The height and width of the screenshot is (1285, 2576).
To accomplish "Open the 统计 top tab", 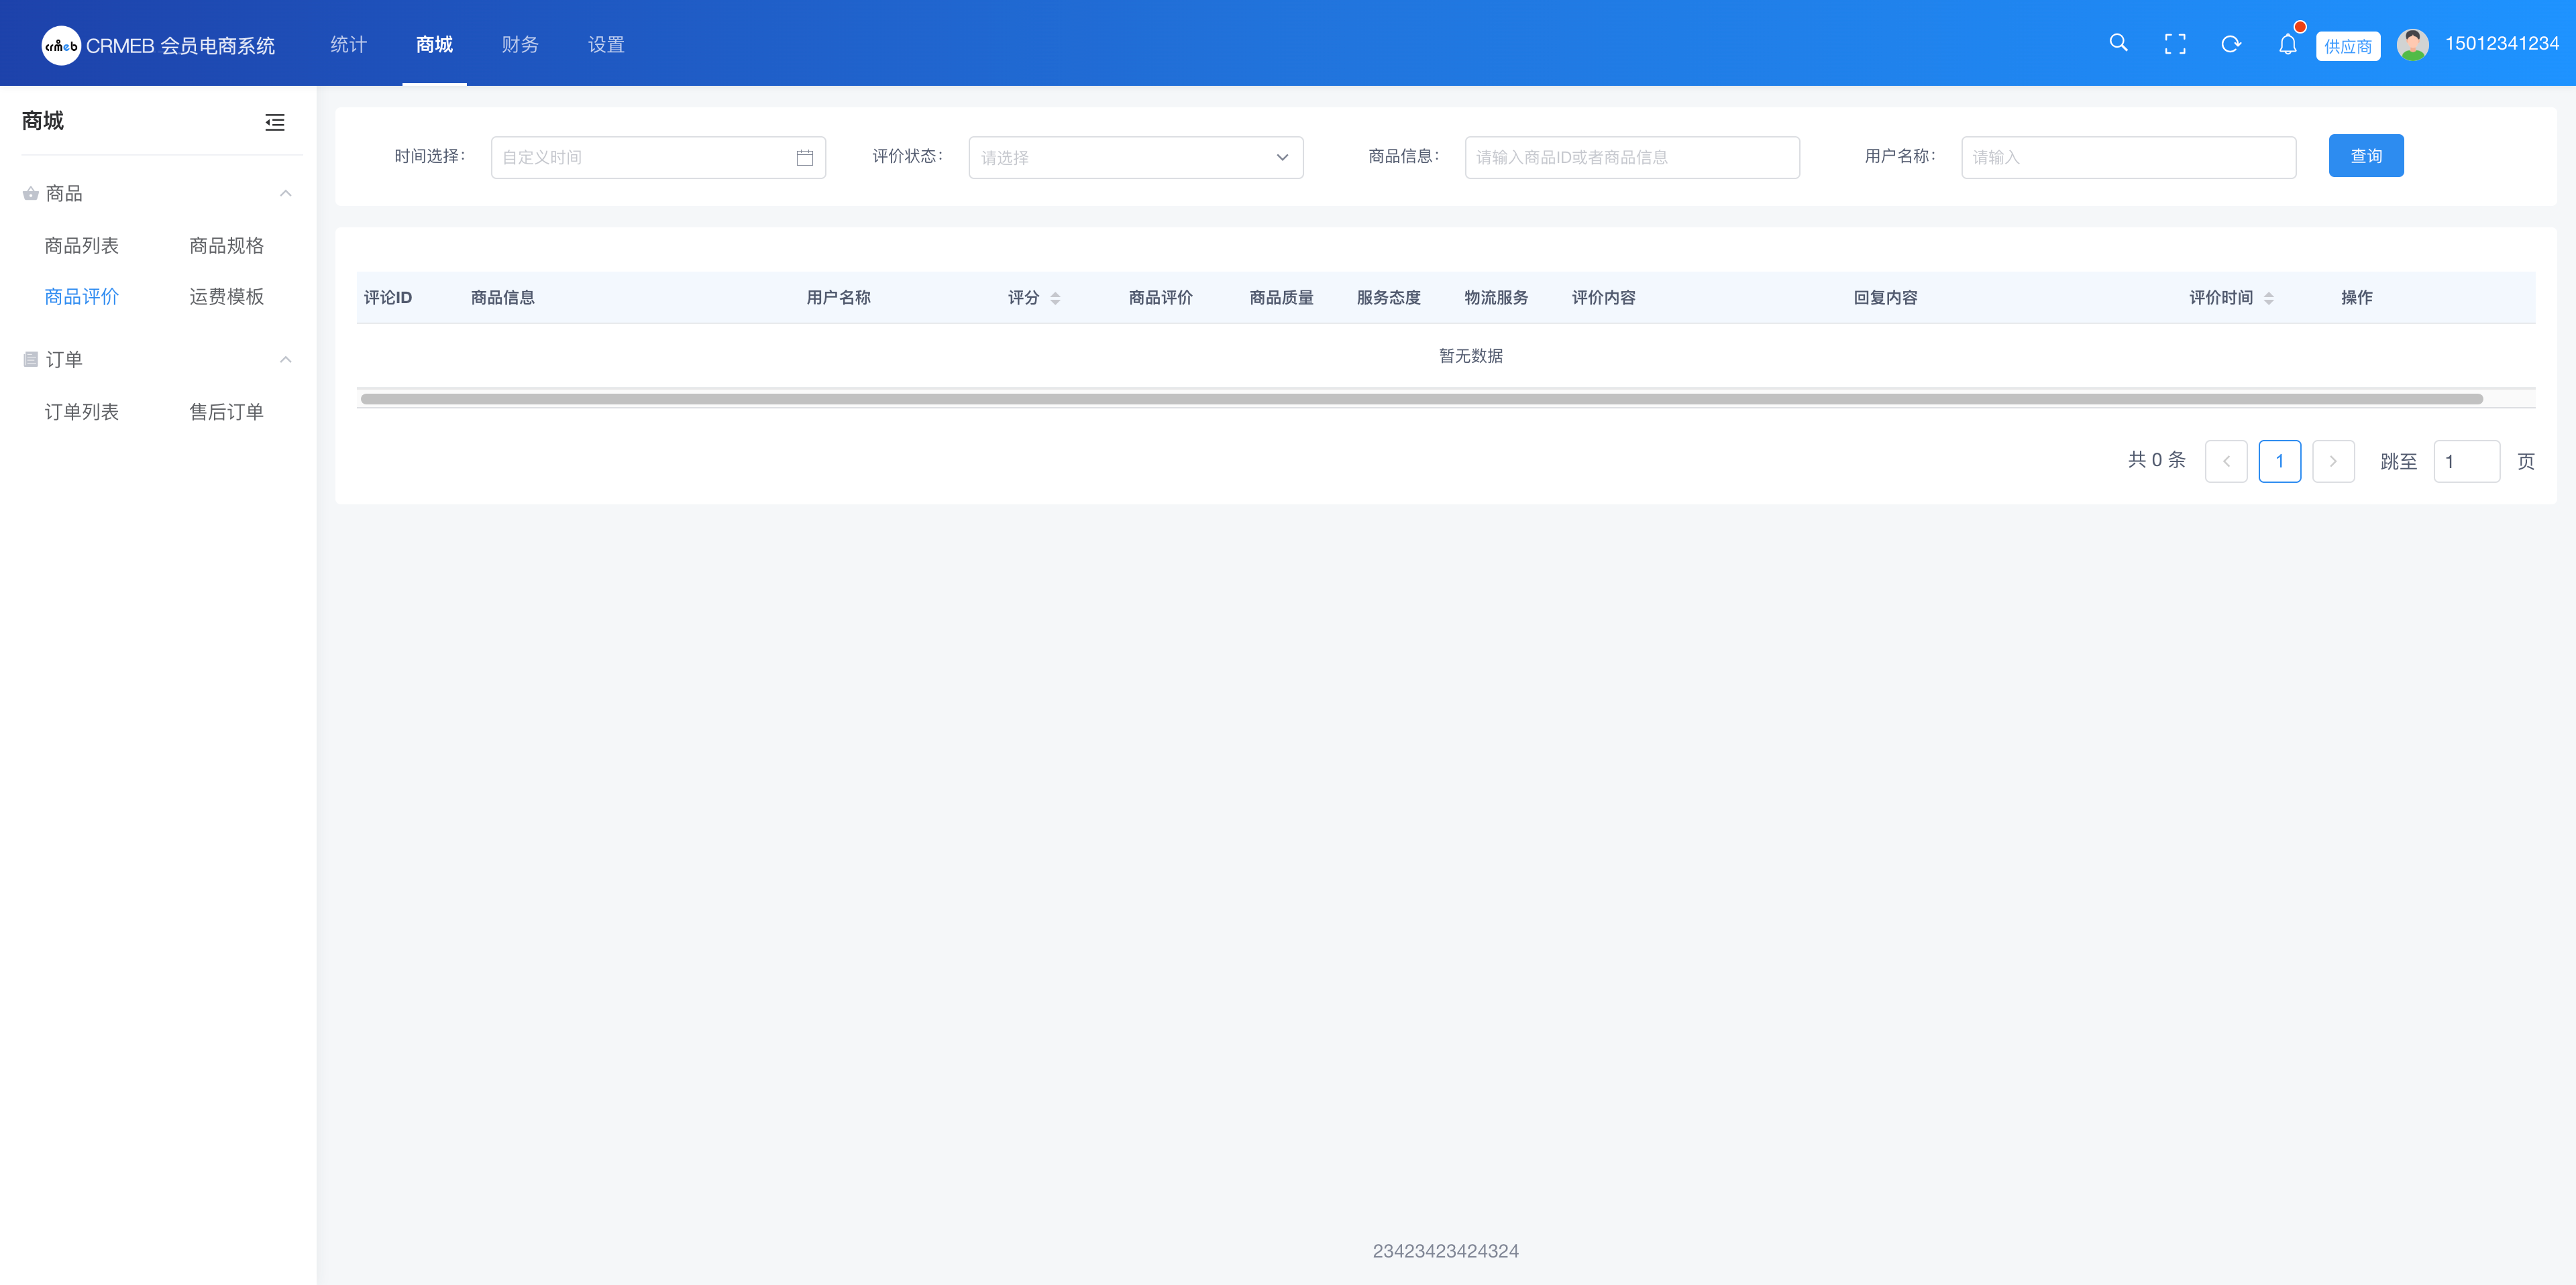I will point(348,44).
